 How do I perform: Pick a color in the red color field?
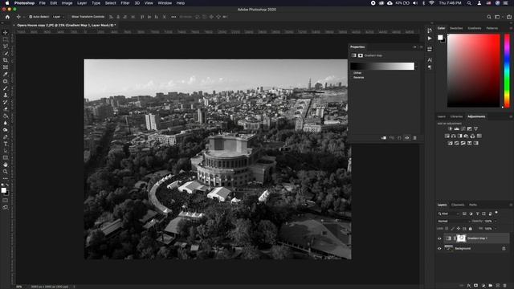point(474,71)
